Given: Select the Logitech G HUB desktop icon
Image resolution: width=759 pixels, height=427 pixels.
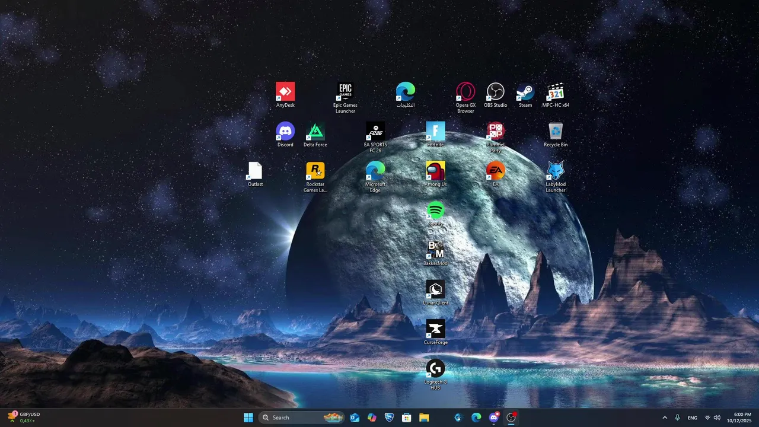Looking at the screenshot, I should [x=435, y=375].
